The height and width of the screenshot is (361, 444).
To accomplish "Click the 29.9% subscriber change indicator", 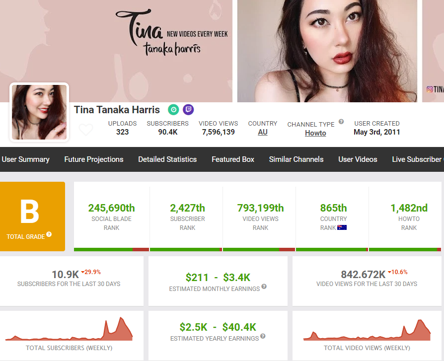I will (x=91, y=272).
